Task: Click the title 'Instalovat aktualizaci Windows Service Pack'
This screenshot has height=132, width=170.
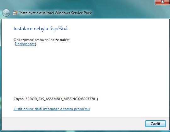Action: (55, 13)
